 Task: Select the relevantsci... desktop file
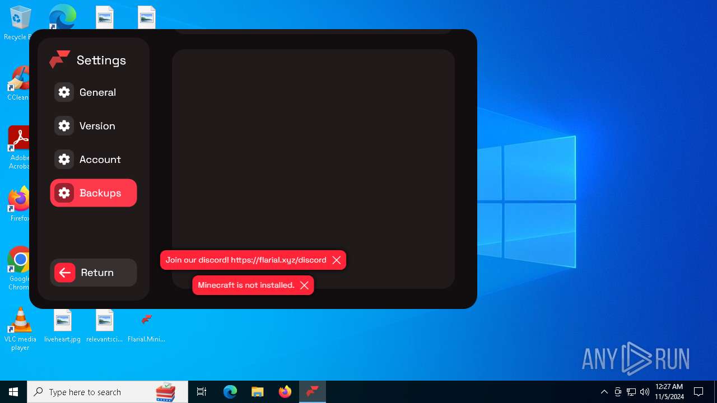(x=104, y=326)
